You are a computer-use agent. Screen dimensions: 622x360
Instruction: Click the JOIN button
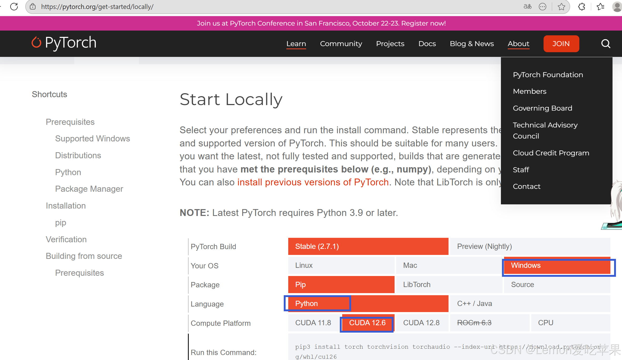tap(561, 44)
